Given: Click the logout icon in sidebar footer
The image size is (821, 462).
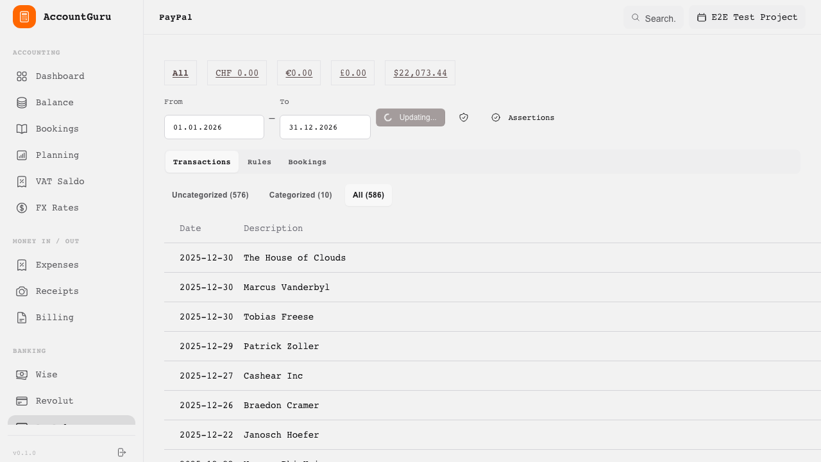Looking at the screenshot, I should coord(122,452).
